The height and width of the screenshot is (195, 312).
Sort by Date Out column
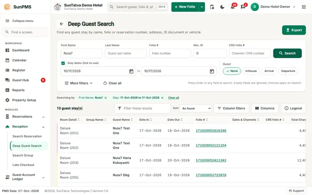[175, 120]
